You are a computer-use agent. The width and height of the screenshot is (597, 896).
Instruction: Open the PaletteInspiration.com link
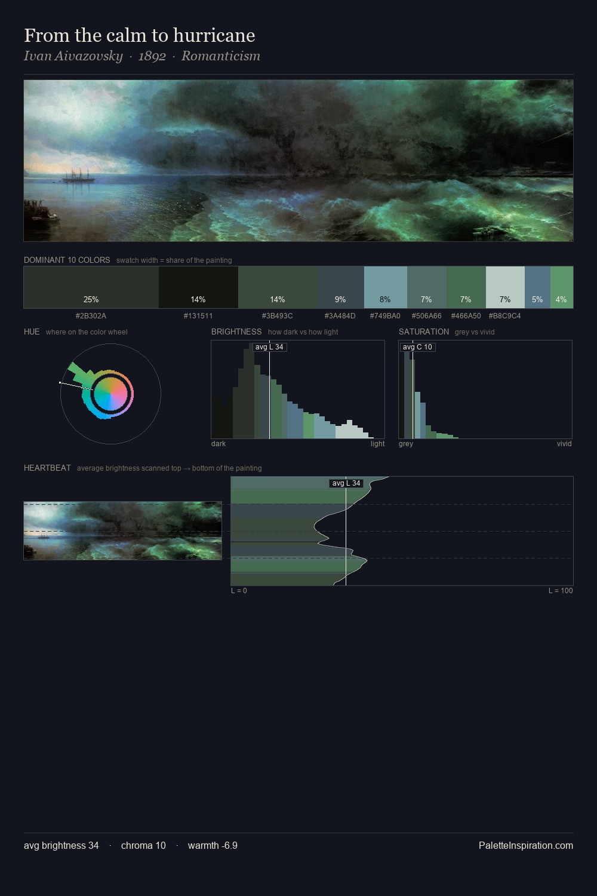526,845
